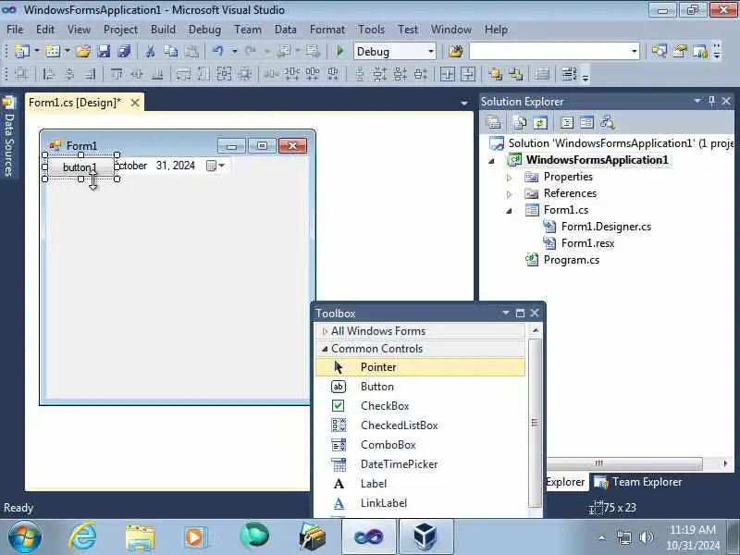Image resolution: width=740 pixels, height=555 pixels.
Task: Toggle auto-hide pin on Solution Explorer
Action: point(711,101)
